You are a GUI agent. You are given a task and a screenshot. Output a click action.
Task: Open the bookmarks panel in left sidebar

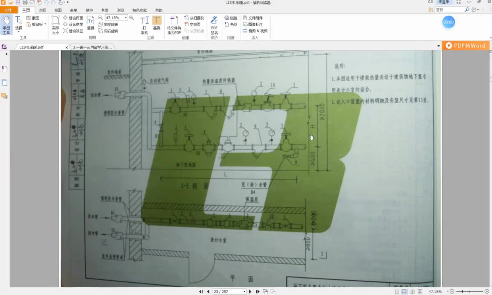click(5, 68)
